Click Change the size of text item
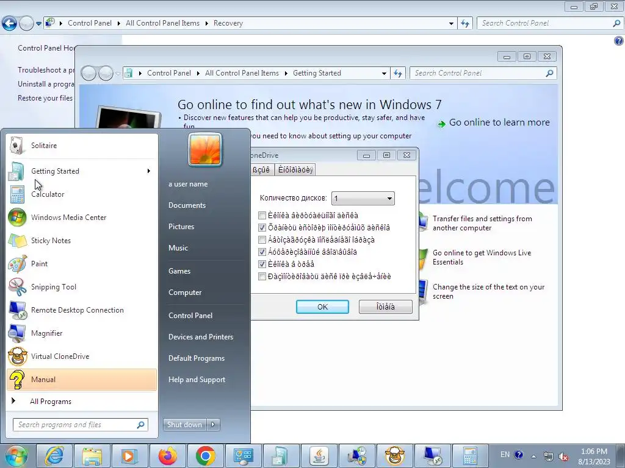The height and width of the screenshot is (468, 625). (x=488, y=292)
